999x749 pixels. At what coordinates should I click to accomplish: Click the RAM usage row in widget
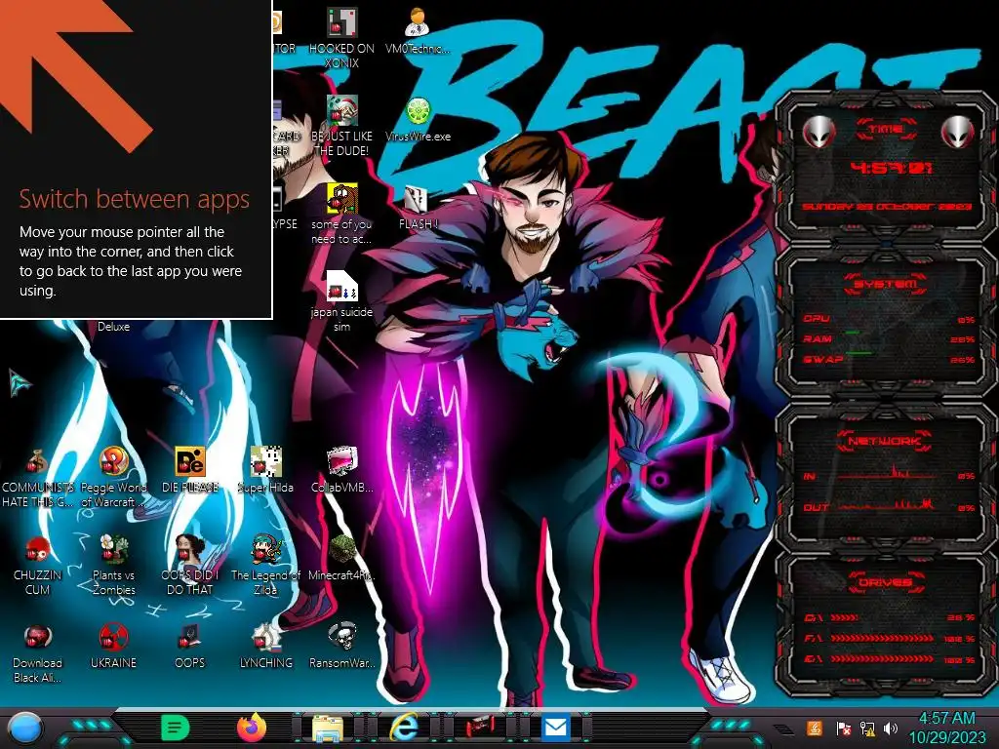pos(888,338)
